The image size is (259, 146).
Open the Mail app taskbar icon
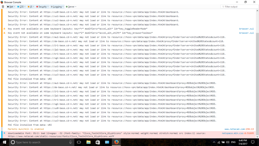(x=107, y=142)
